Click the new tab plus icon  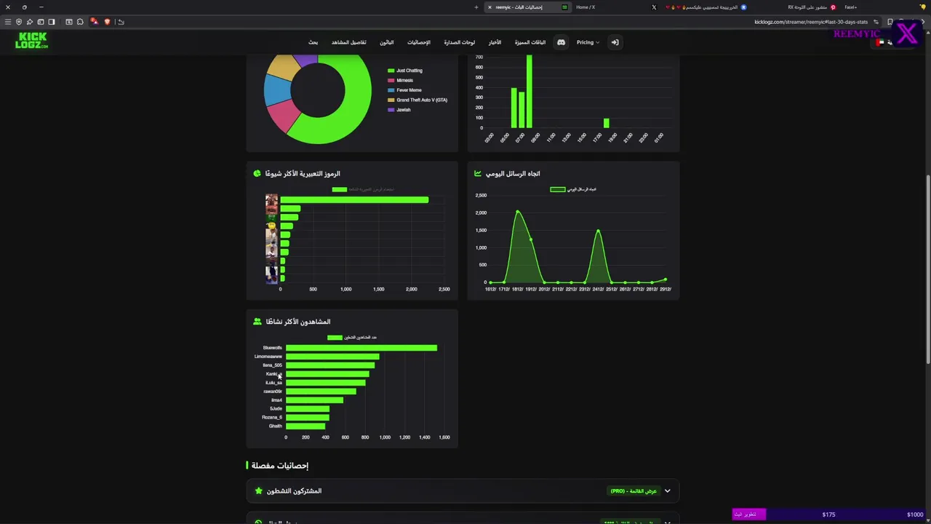(476, 7)
